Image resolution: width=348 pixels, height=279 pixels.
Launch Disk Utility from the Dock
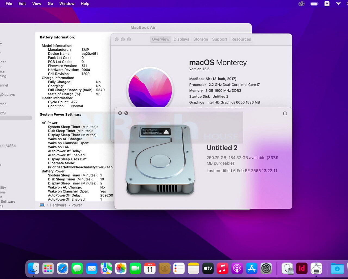click(x=287, y=268)
